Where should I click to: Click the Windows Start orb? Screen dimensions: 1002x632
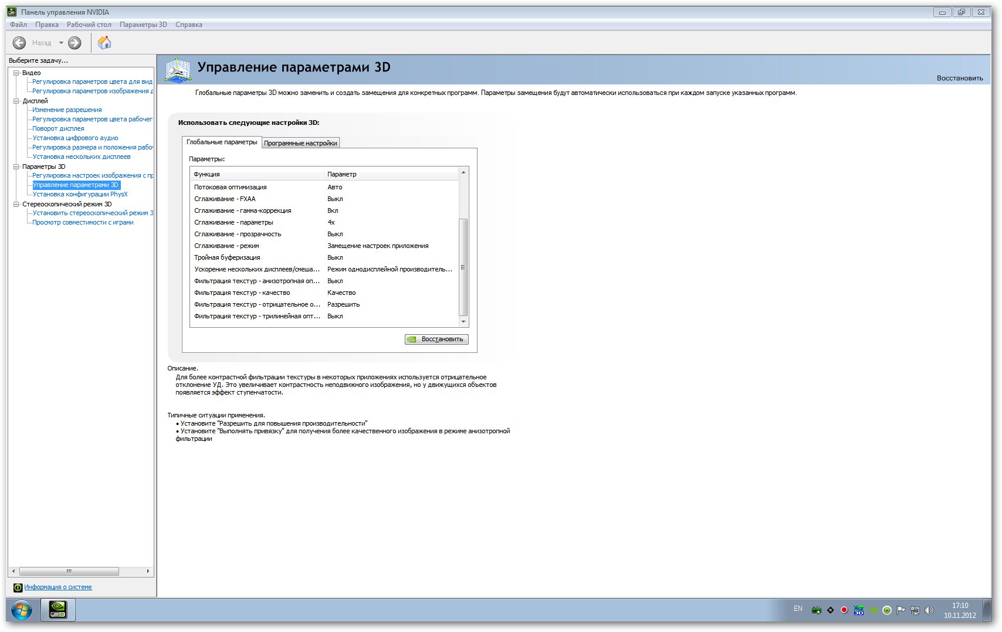tap(22, 610)
